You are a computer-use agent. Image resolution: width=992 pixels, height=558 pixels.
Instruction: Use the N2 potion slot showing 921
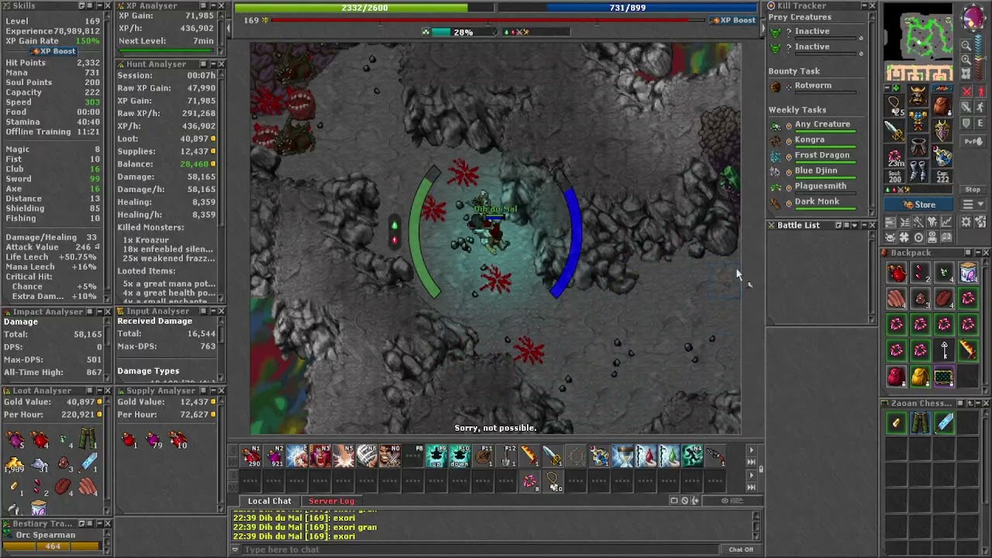[275, 456]
